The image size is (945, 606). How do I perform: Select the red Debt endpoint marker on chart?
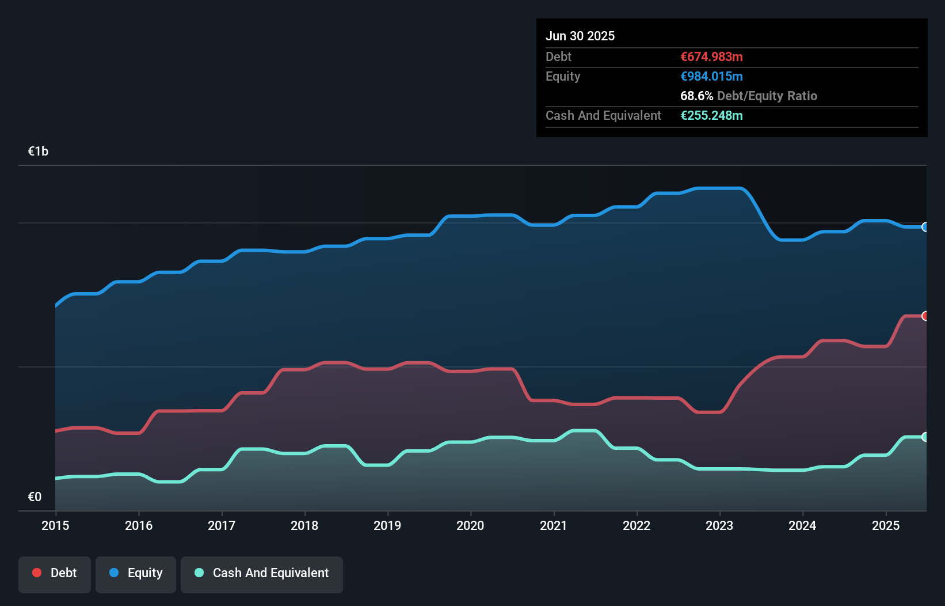click(x=925, y=316)
